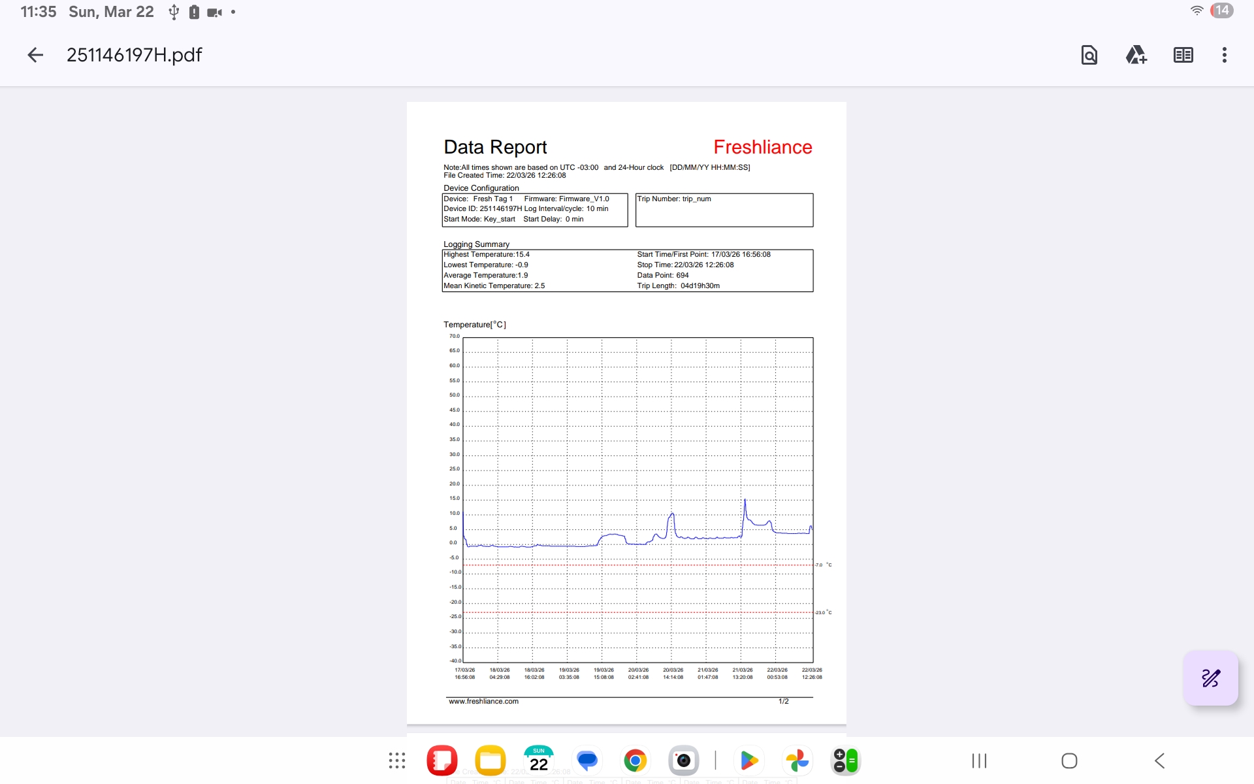Launch the green calculator app

[845, 760]
